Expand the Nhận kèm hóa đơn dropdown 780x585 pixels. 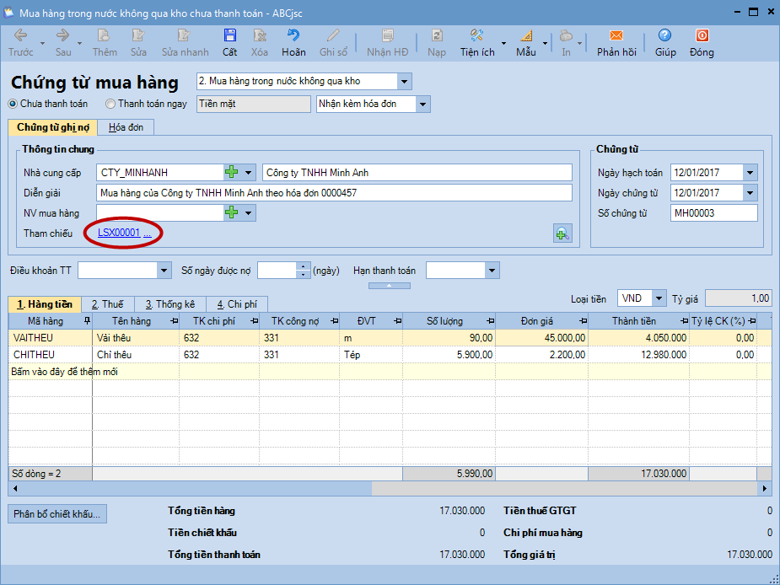click(x=422, y=105)
